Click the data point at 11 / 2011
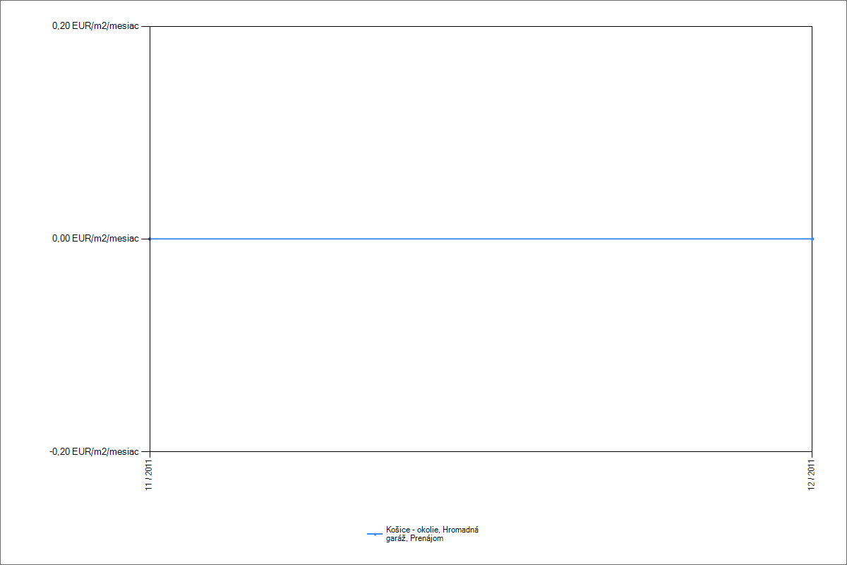Viewport: 847px width, 565px height. [x=150, y=239]
